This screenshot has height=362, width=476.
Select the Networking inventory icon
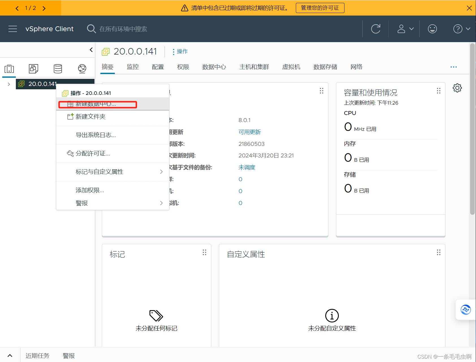click(82, 69)
